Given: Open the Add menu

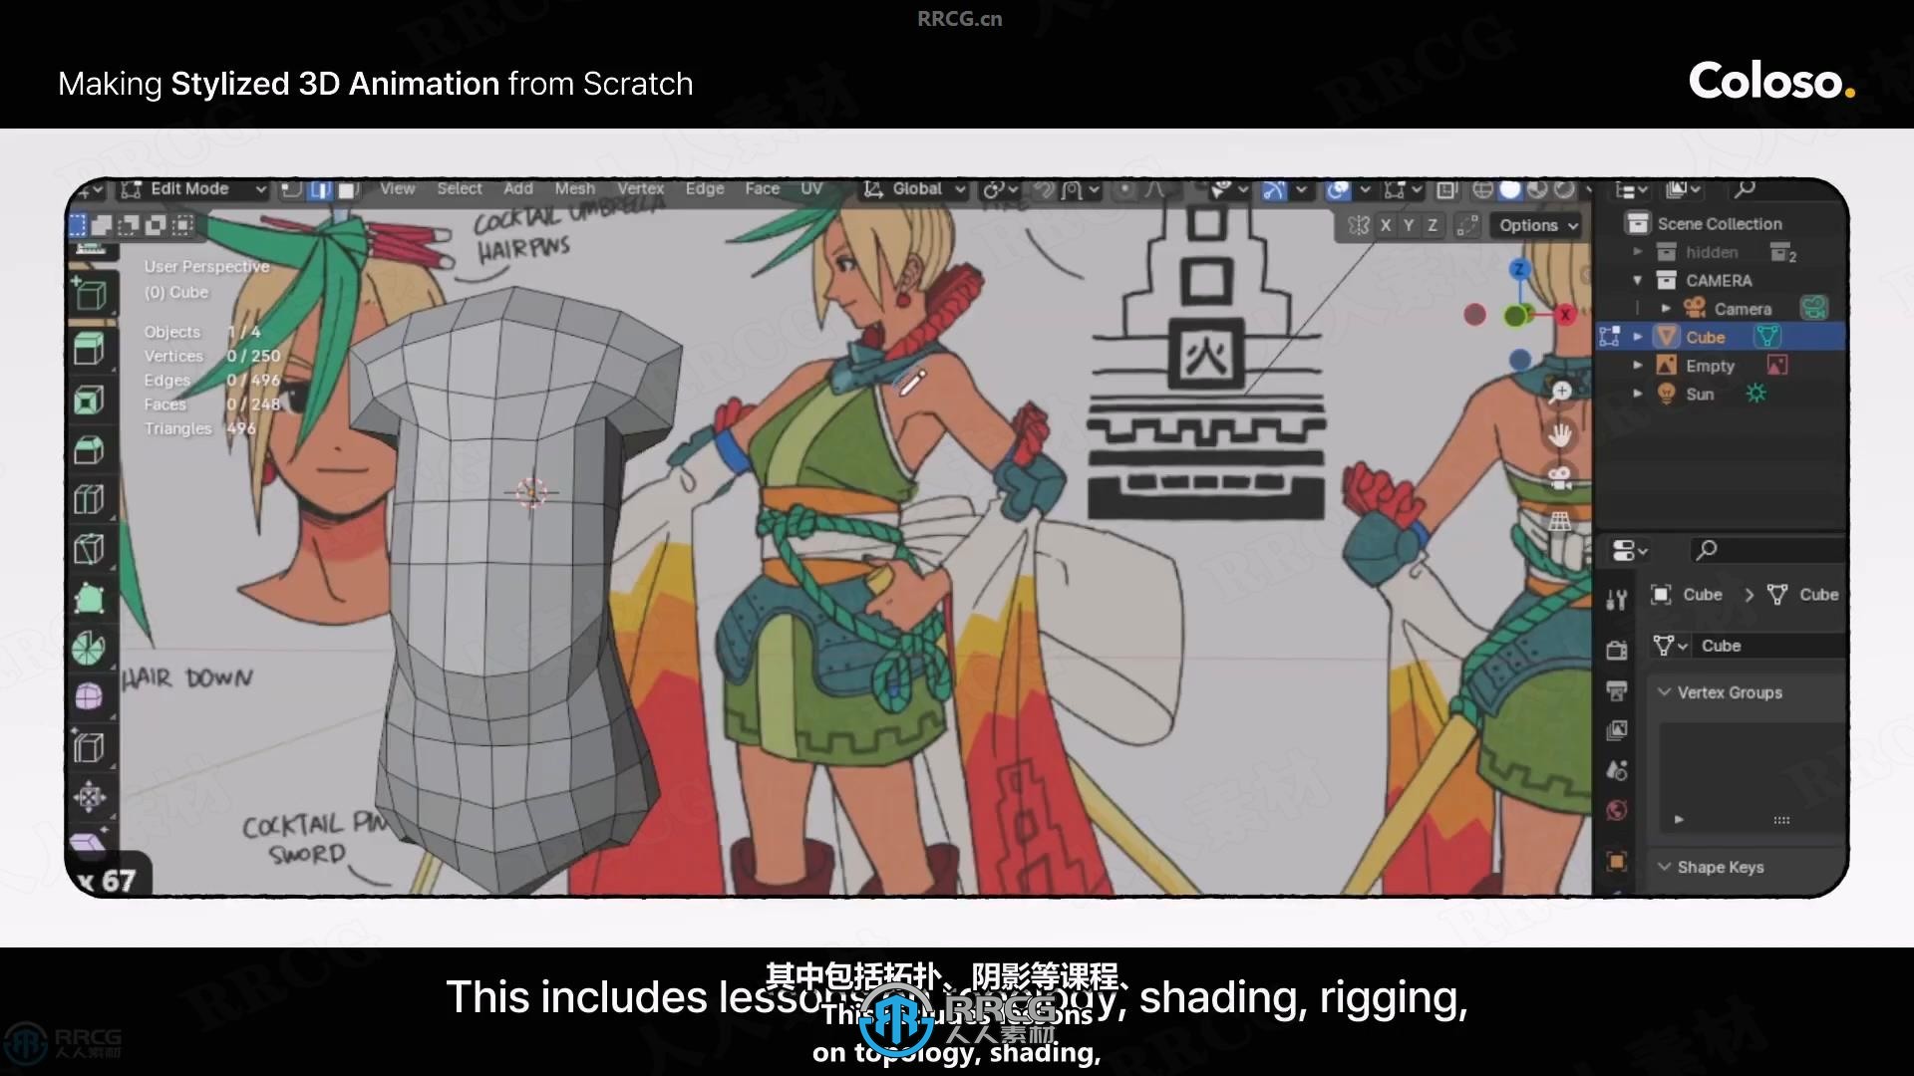Looking at the screenshot, I should click(517, 189).
